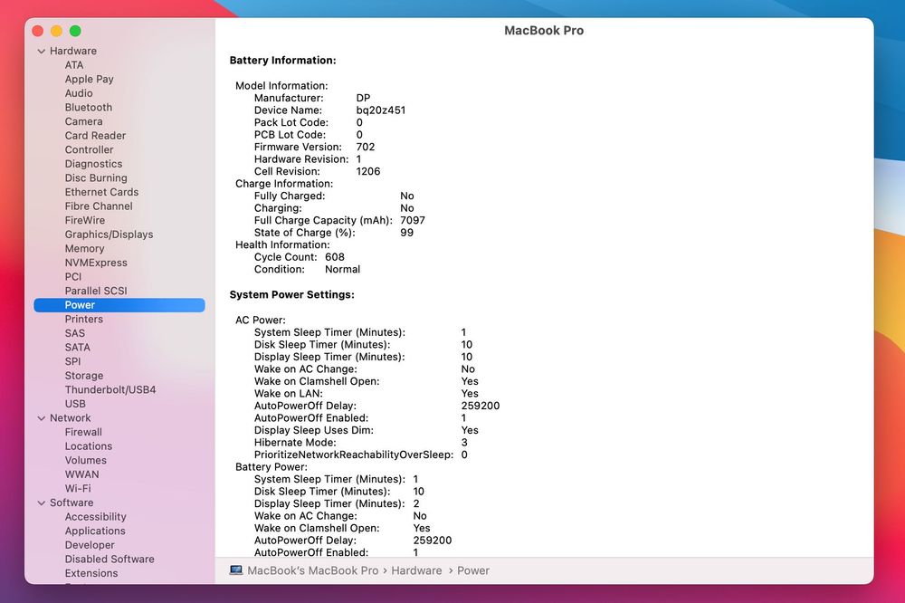Open the Audio hardware entry
The height and width of the screenshot is (603, 905).
click(79, 93)
